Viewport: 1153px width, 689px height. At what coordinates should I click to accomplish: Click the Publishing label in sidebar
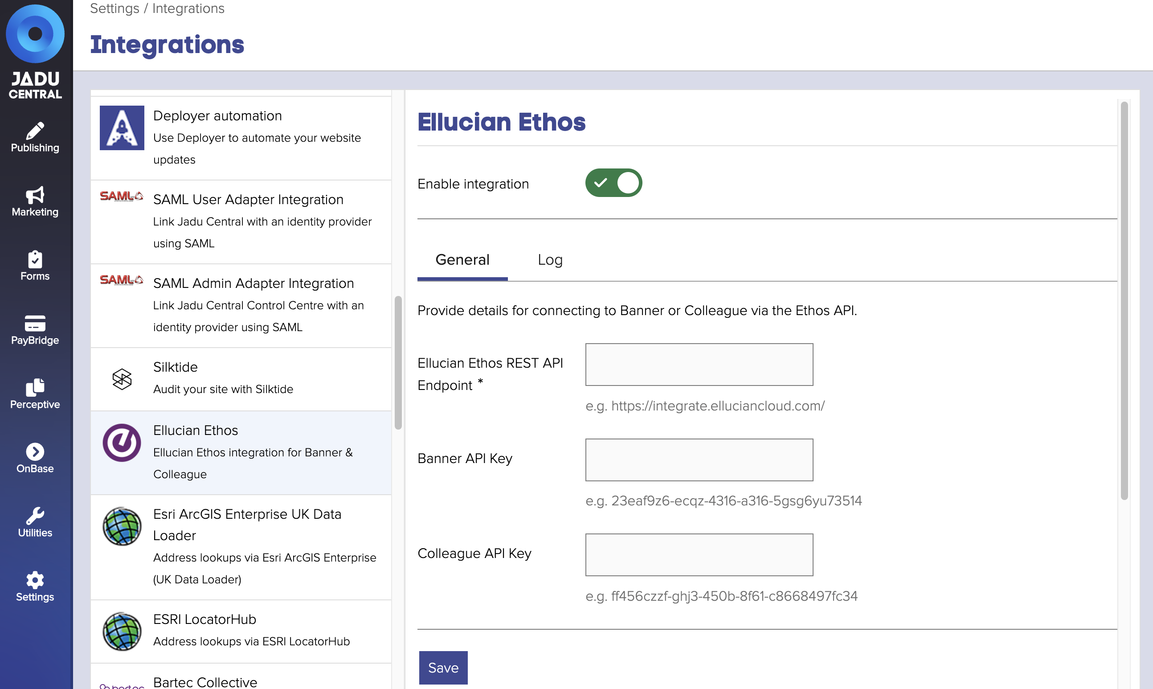pyautogui.click(x=35, y=148)
